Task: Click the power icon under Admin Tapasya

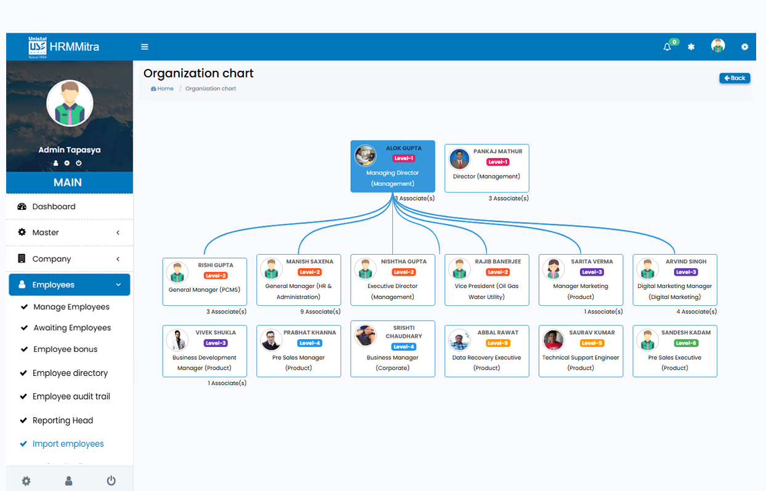Action: pyautogui.click(x=79, y=163)
